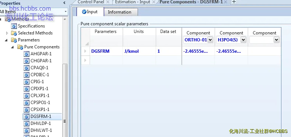Screen dimensions: 291x137
Task: Select the Pure Components - DGSFRM-1 tab
Action: [x=191, y=2]
